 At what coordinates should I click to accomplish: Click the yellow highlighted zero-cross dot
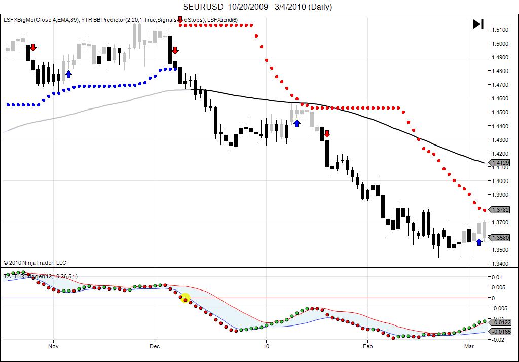tap(186, 298)
